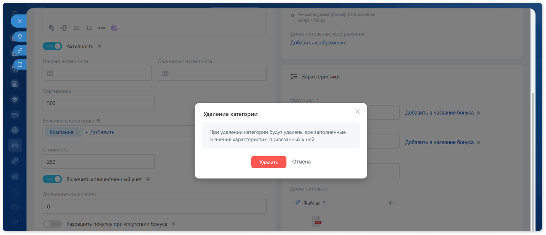Viewport: 546px width, 235px height.
Task: Open the lightbulb help side button
Action: (x=20, y=37)
